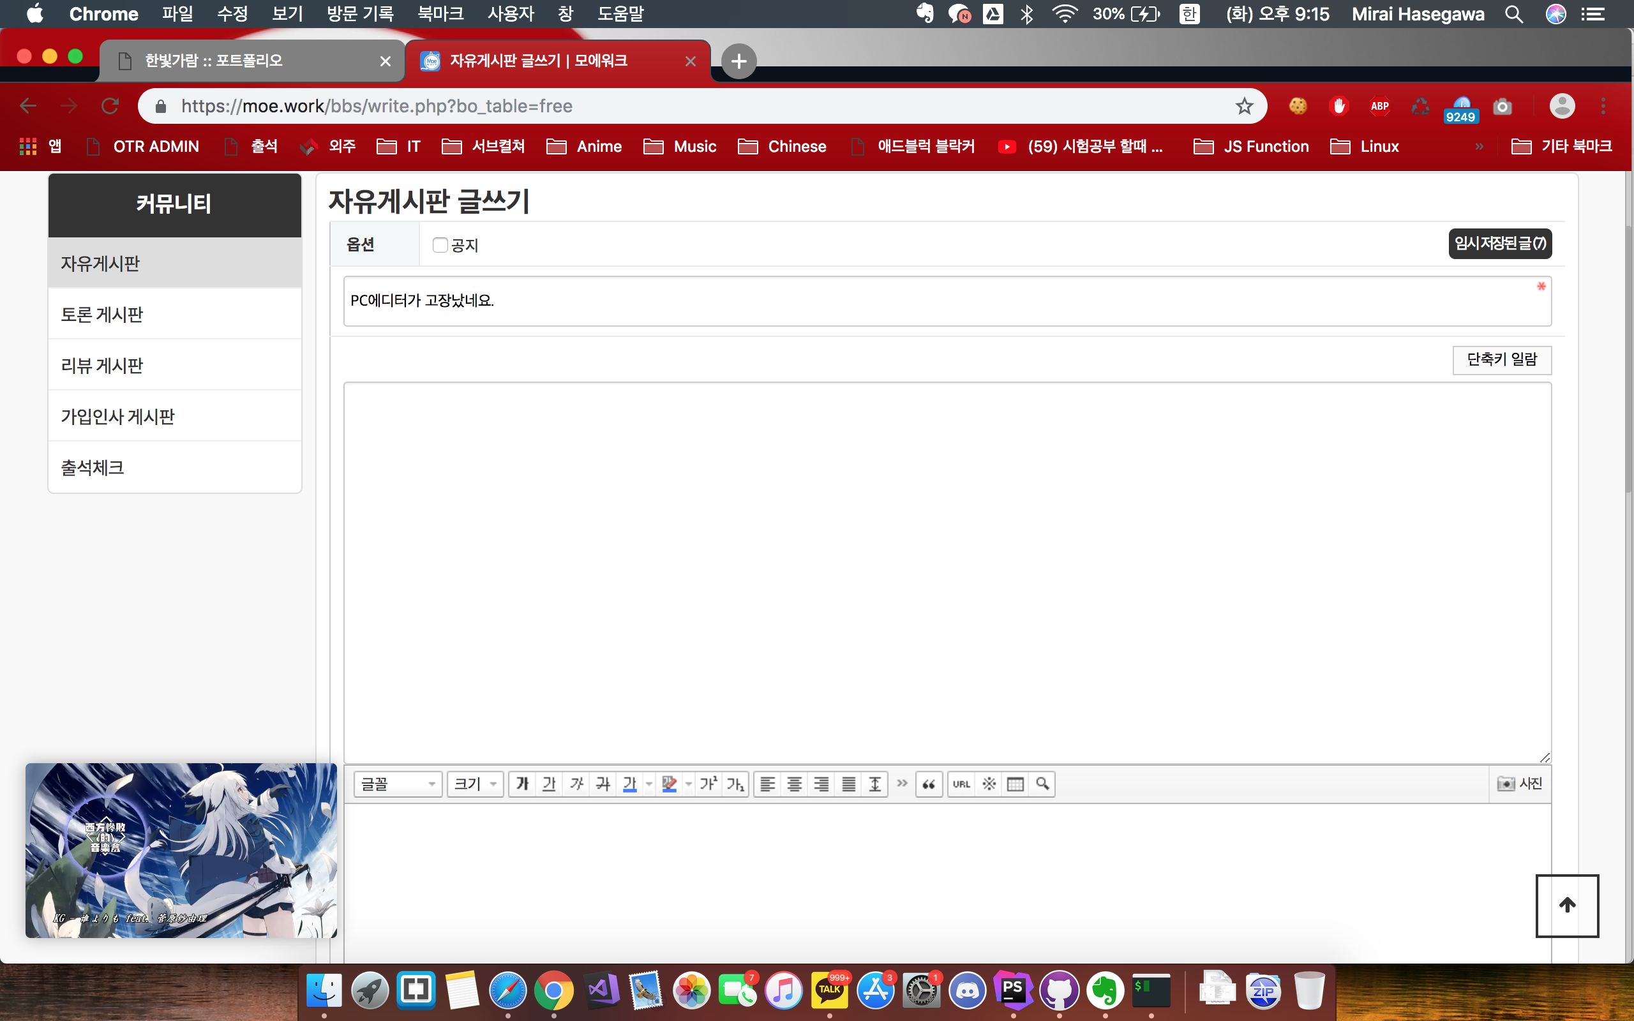Open the 북마크 menu in the menu bar
This screenshot has height=1021, width=1634.
(440, 13)
